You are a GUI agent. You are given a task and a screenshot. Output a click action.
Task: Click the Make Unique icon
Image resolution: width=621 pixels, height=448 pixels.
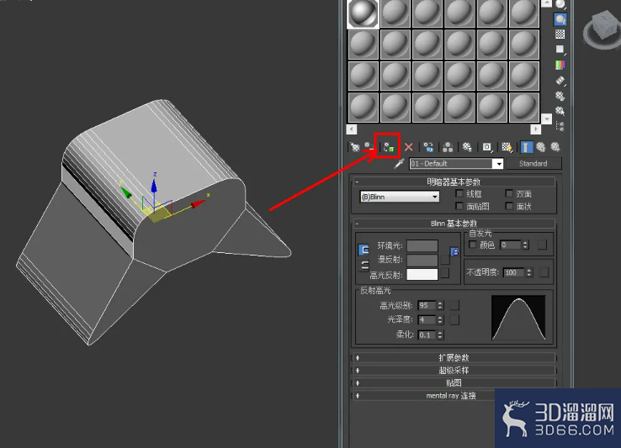[x=448, y=147]
